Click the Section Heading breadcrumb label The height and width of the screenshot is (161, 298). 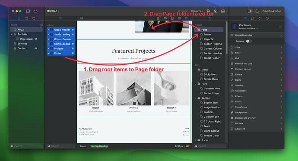click(99, 146)
